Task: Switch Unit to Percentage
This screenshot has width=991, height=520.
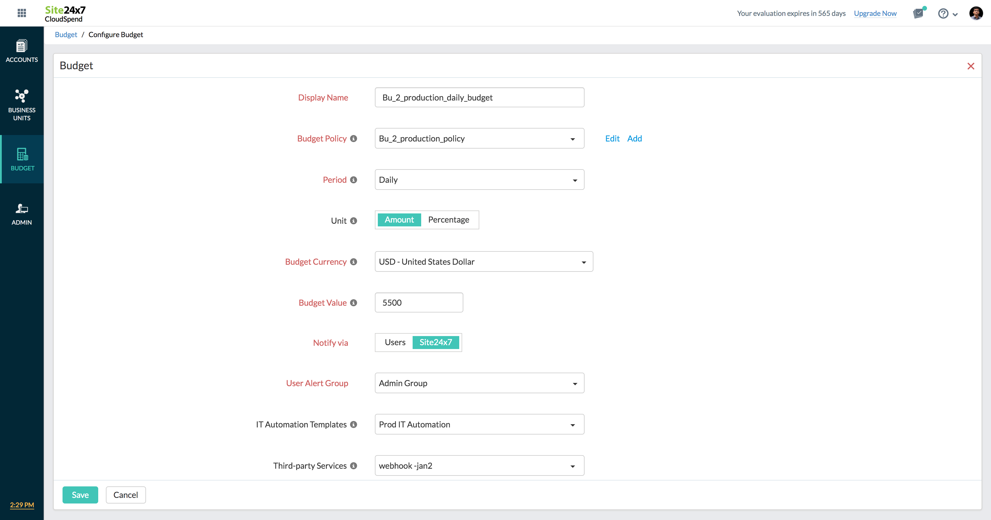Action: click(x=448, y=220)
